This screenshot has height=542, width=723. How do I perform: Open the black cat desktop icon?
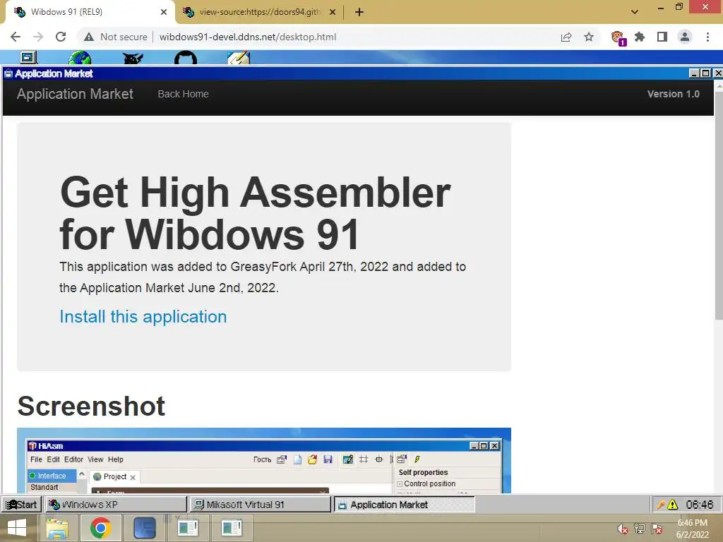tap(133, 58)
